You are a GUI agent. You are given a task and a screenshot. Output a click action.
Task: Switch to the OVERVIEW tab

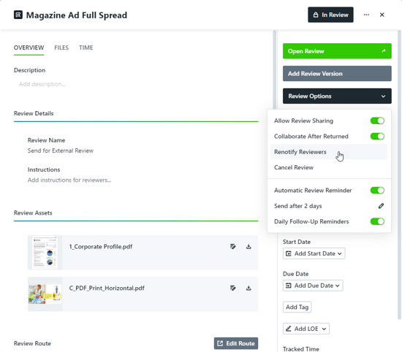pyautogui.click(x=29, y=47)
